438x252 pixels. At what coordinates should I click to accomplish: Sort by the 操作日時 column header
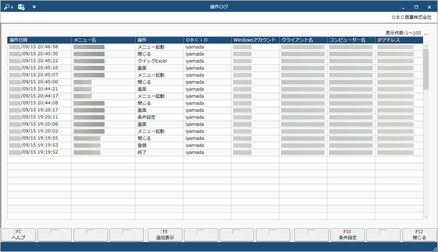pos(39,40)
